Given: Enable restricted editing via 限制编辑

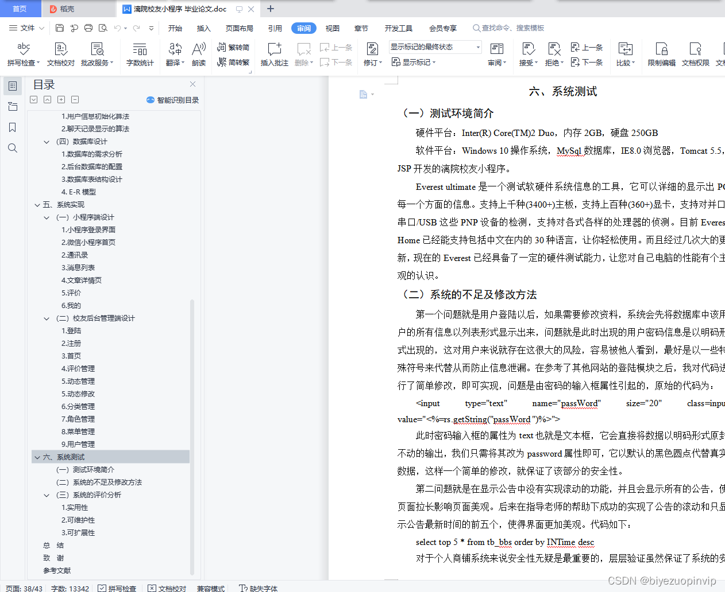Looking at the screenshot, I should point(661,54).
